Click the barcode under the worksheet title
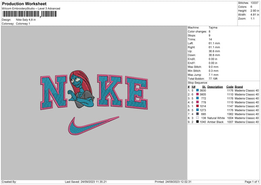The image size is (261, 185). click(x=30, y=14)
